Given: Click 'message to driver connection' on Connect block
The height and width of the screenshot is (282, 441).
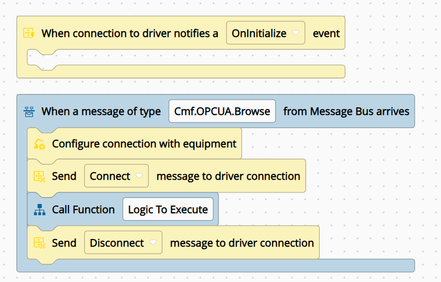Looking at the screenshot, I should click(x=228, y=176).
